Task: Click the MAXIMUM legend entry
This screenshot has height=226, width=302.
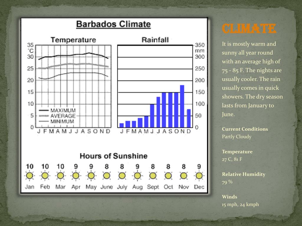Action: [x=57, y=111]
